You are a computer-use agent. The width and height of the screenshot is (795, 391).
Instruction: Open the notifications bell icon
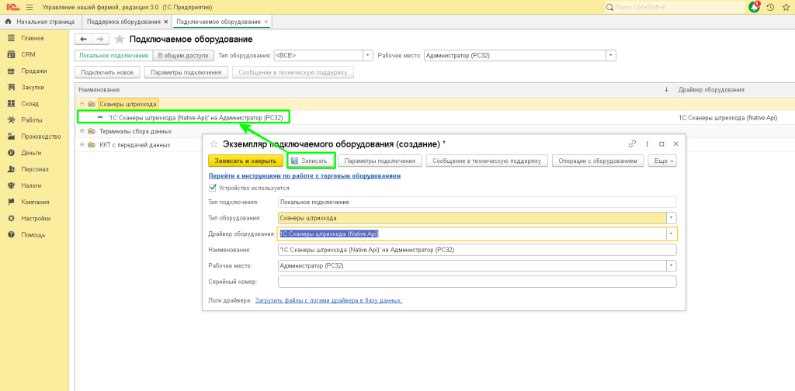(754, 7)
